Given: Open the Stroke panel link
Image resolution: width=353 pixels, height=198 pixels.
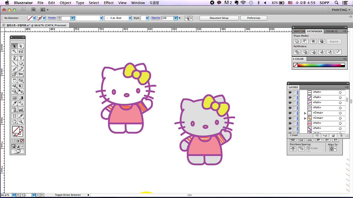Looking at the screenshot, I should tap(52, 18).
